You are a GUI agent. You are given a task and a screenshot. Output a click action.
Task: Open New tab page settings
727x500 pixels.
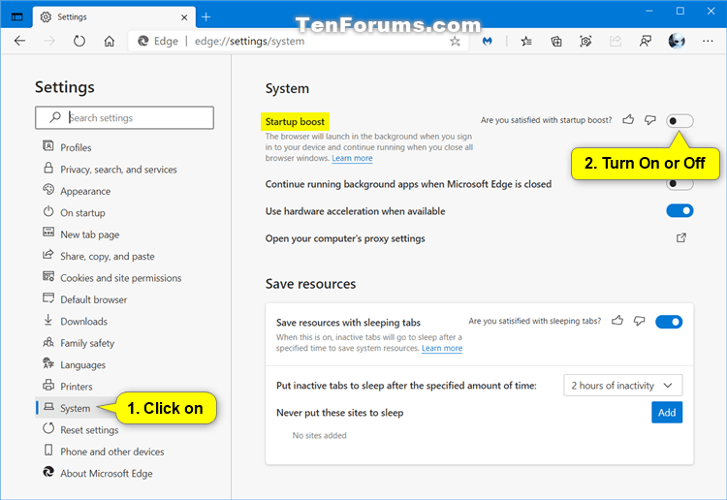(89, 234)
